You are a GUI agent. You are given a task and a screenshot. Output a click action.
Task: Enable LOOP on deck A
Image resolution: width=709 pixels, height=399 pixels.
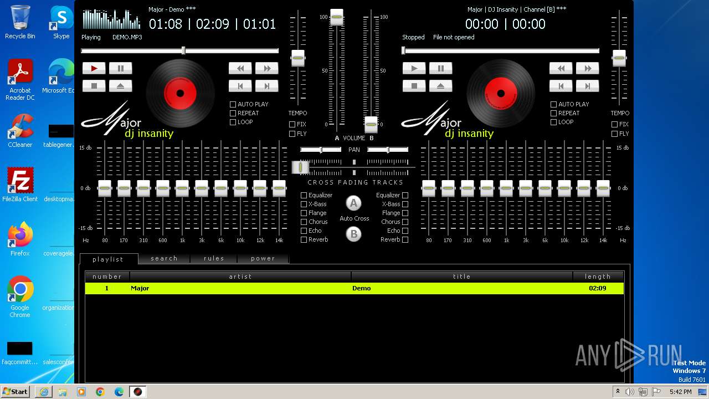point(233,122)
